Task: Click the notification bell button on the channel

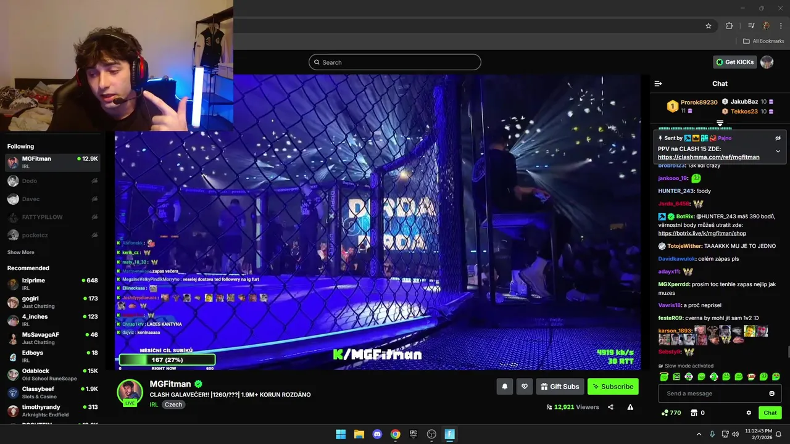Action: coord(504,387)
